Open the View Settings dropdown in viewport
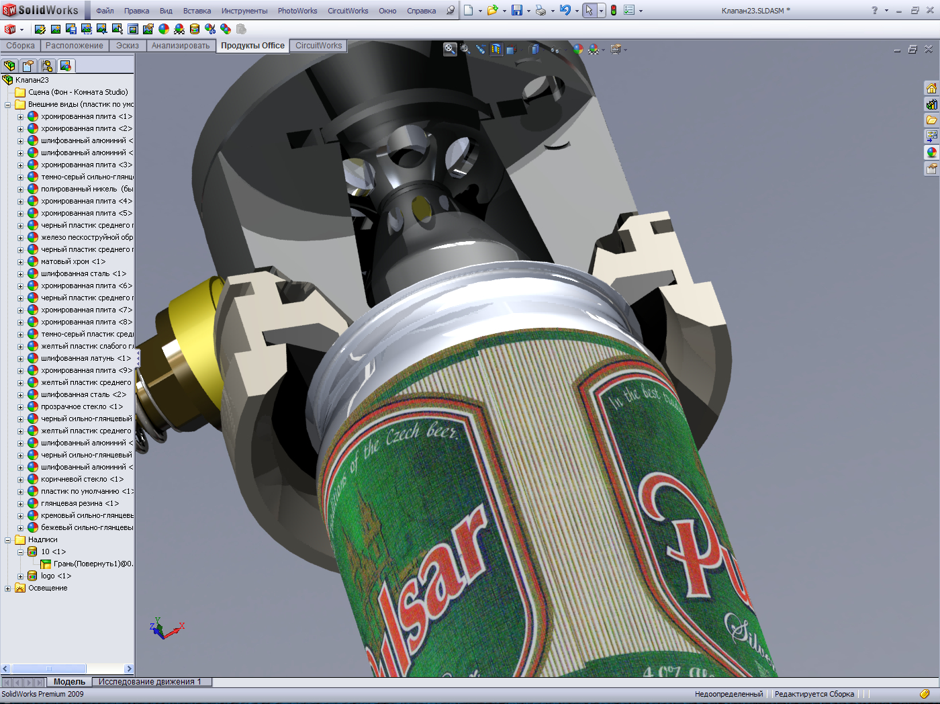 coord(625,50)
